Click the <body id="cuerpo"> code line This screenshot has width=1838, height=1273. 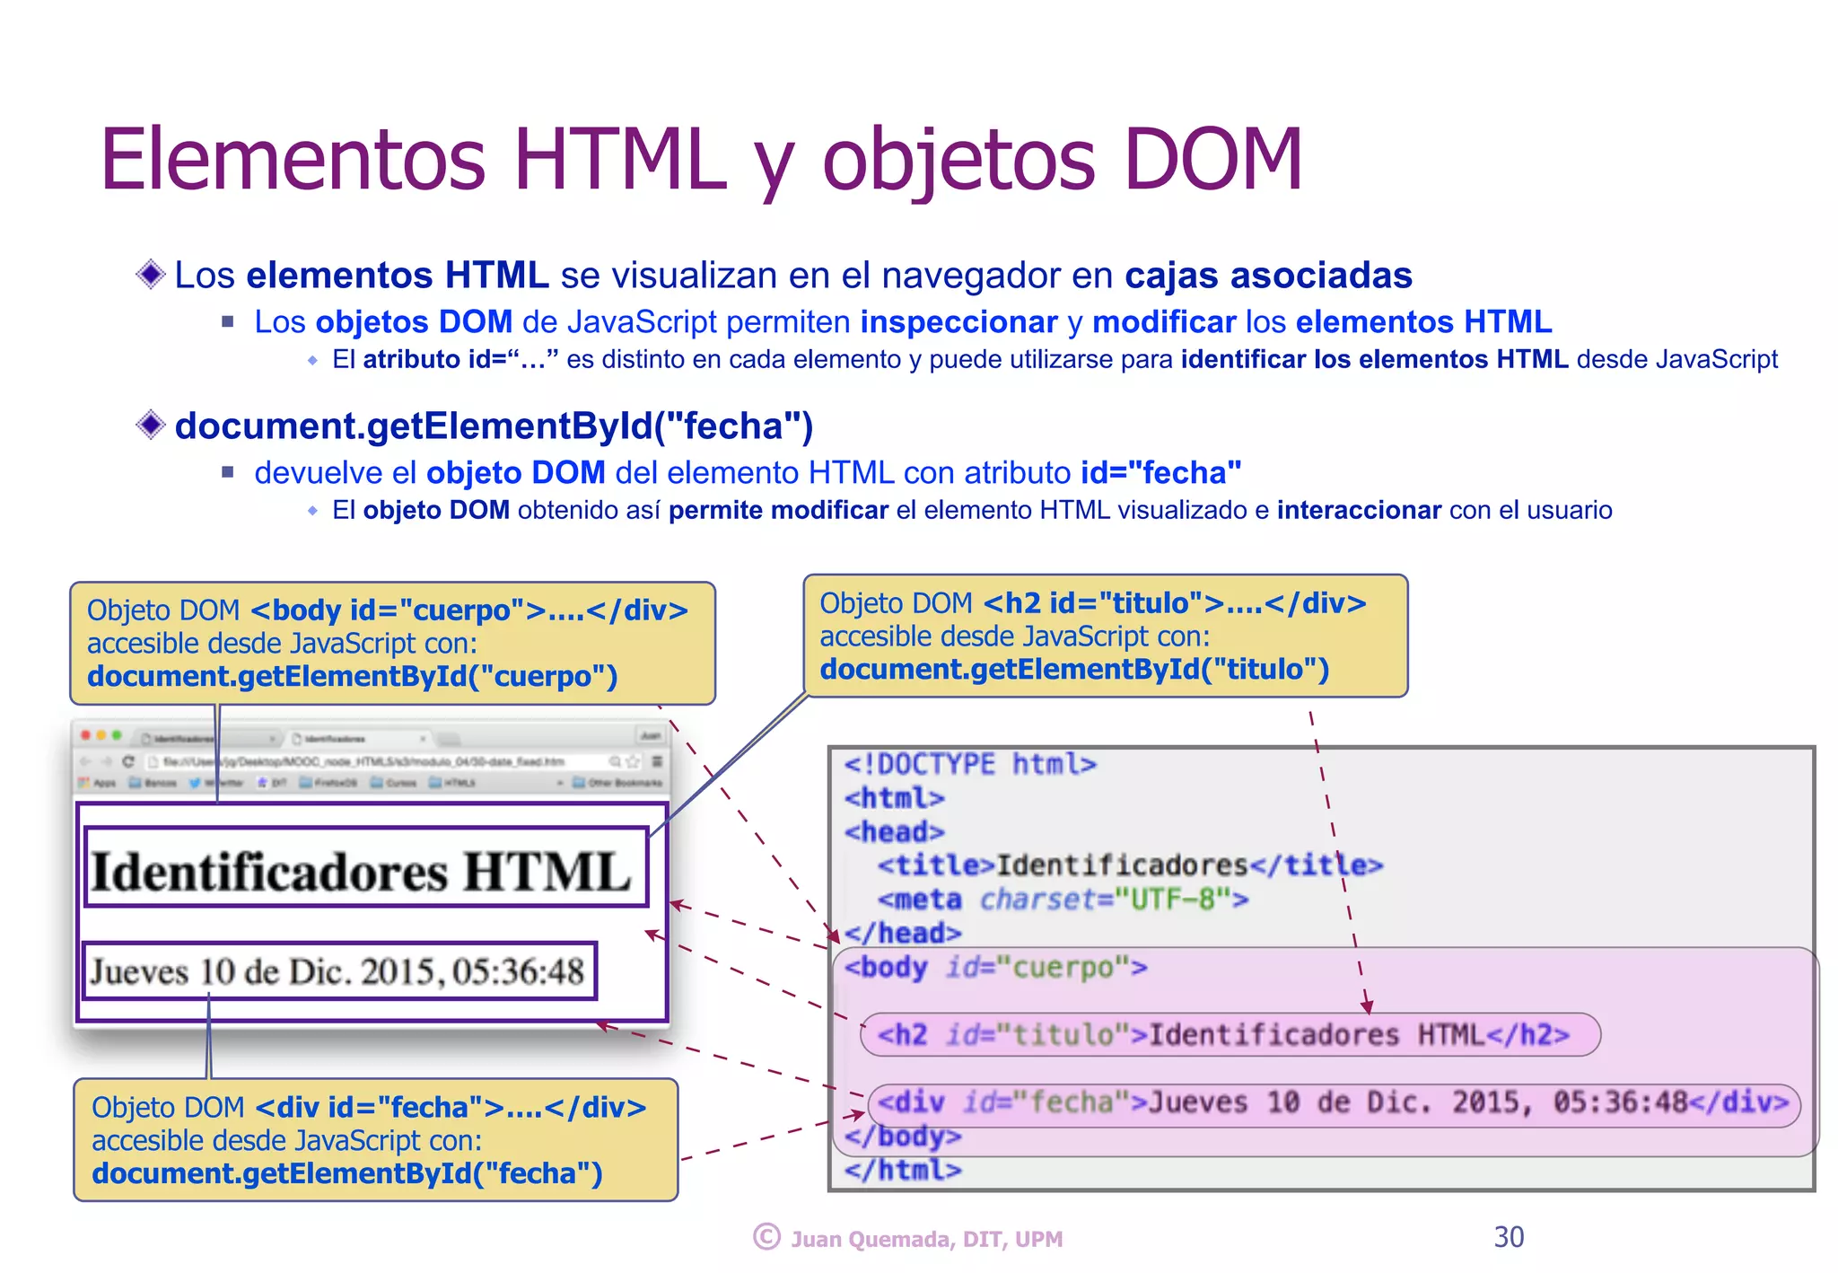coord(995,967)
